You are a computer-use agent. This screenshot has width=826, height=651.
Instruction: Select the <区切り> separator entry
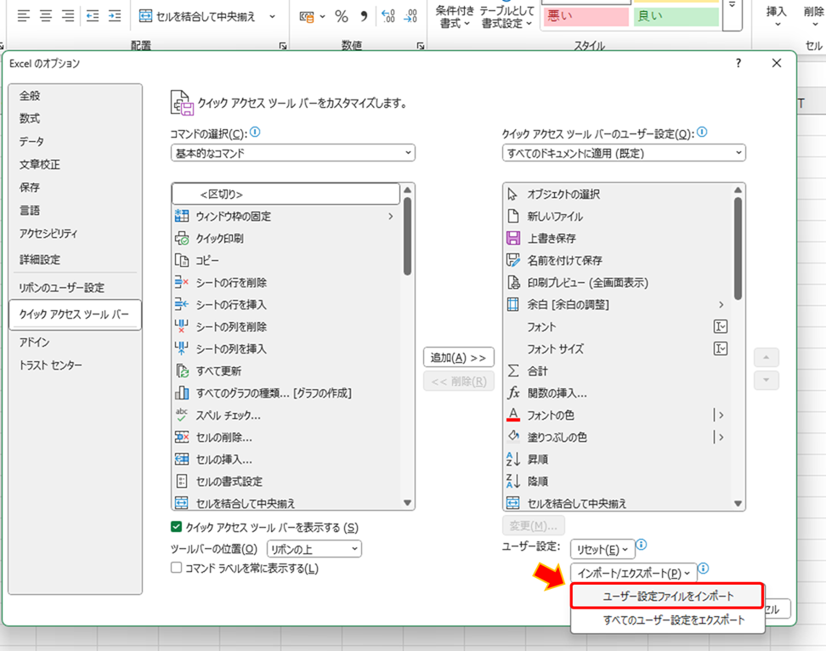click(x=286, y=195)
